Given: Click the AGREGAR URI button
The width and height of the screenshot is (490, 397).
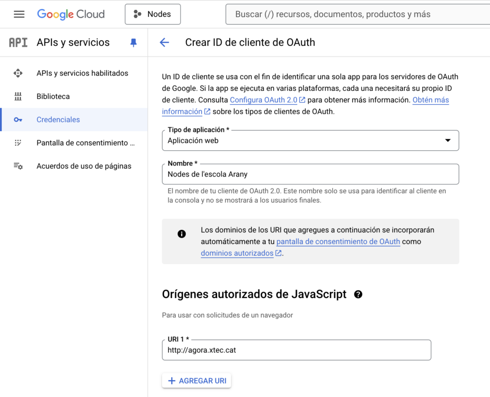Looking at the screenshot, I should 197,381.
